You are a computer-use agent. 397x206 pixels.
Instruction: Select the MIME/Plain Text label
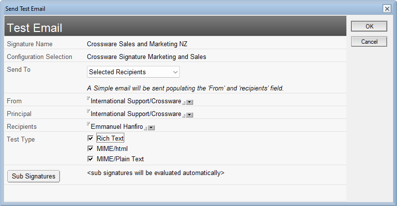(120, 159)
